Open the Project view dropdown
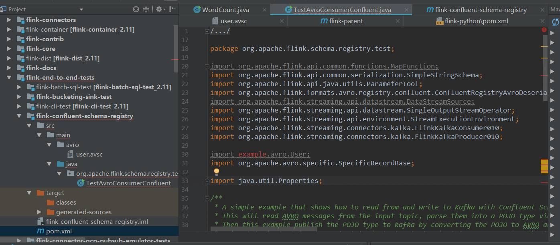560x245 pixels. coord(81,9)
